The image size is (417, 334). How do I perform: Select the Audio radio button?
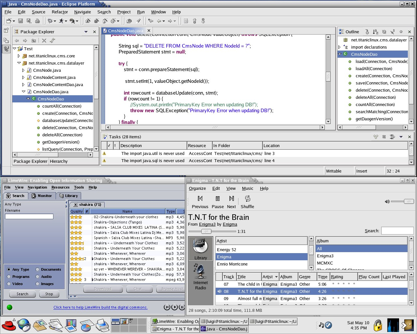pyautogui.click(x=37, y=277)
